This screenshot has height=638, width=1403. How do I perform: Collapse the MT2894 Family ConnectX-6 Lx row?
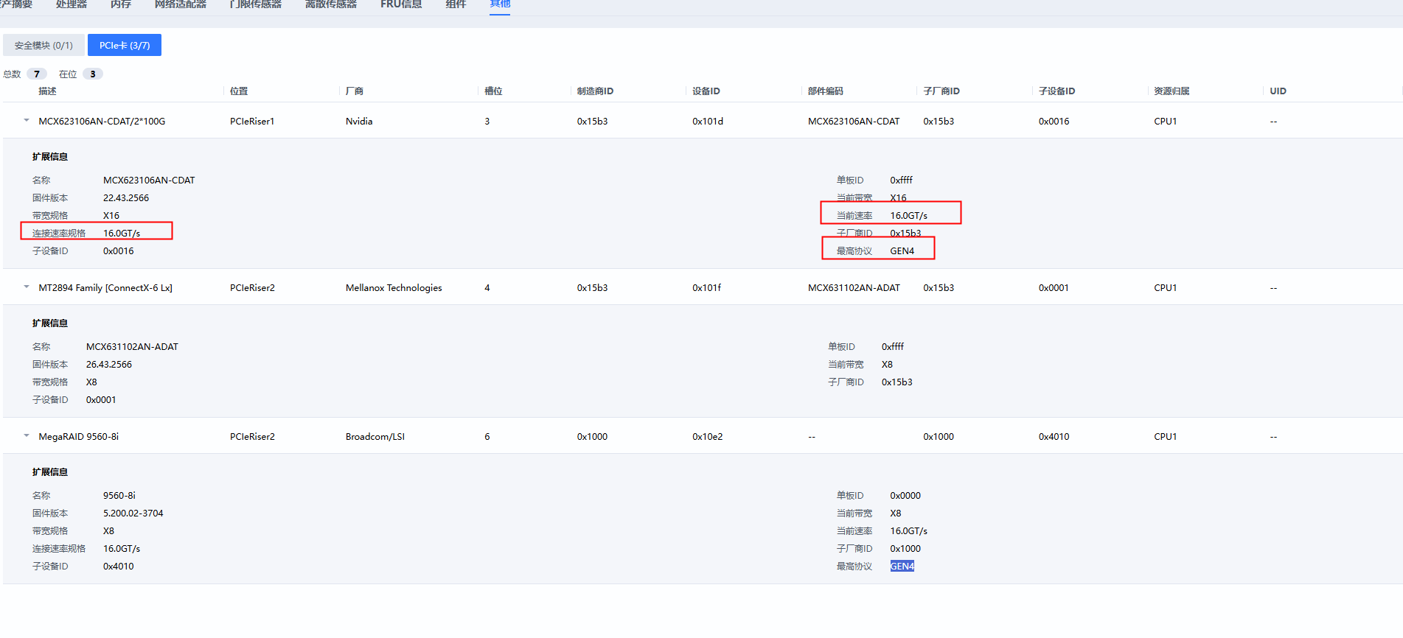coord(27,287)
